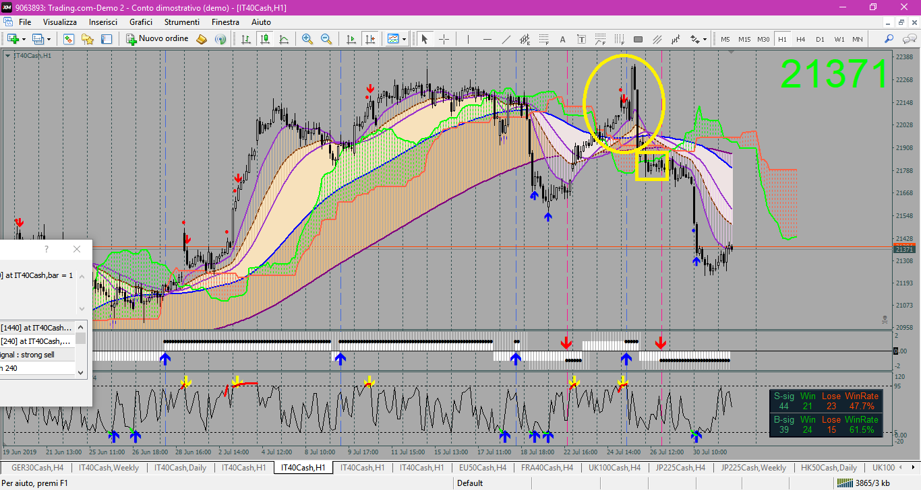Expand the indicators list dropdown arrow
The width and height of the screenshot is (921, 490).
tap(404, 39)
